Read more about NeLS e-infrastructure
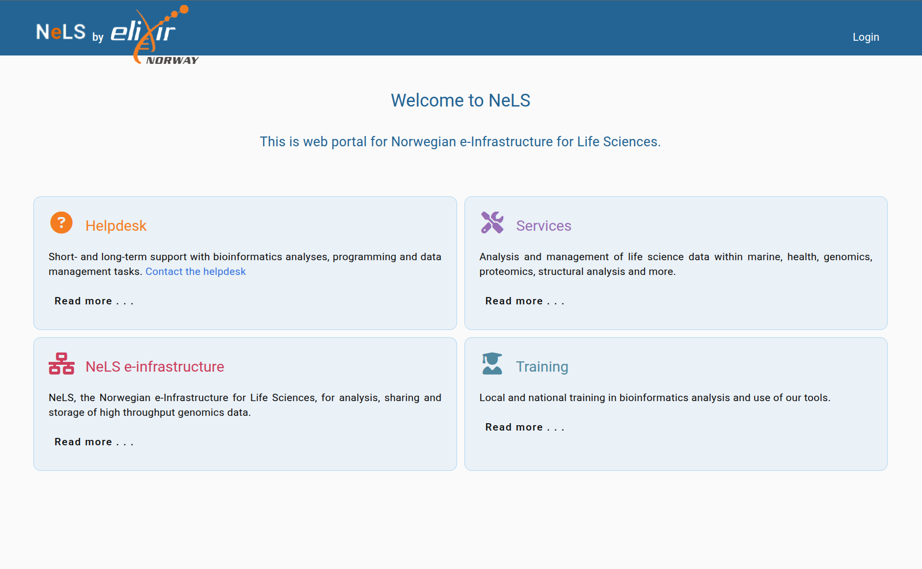922x569 pixels. pos(94,442)
